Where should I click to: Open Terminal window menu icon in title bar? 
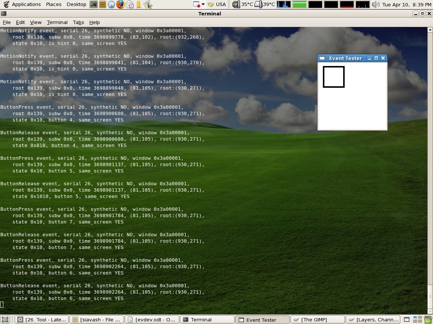click(x=4, y=13)
